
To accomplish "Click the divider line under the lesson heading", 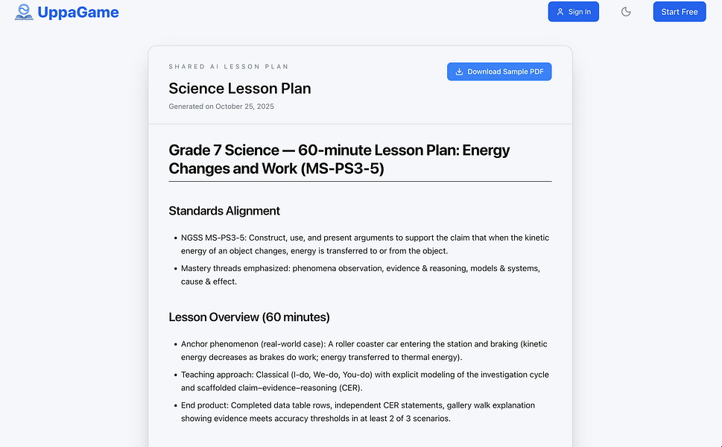I will 360,181.
